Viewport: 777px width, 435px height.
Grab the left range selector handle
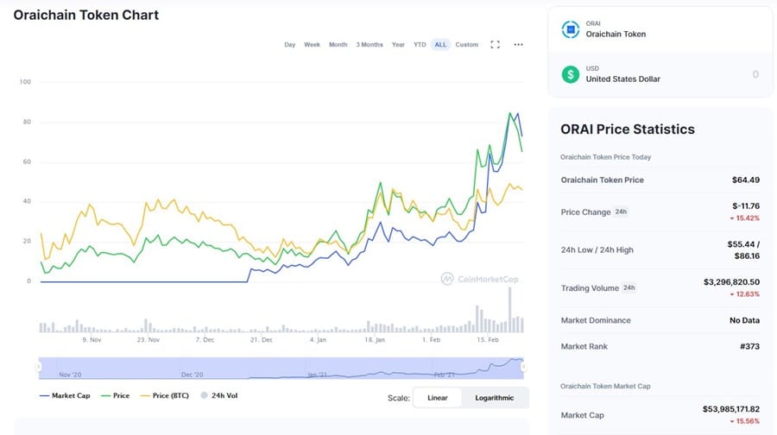tap(38, 367)
